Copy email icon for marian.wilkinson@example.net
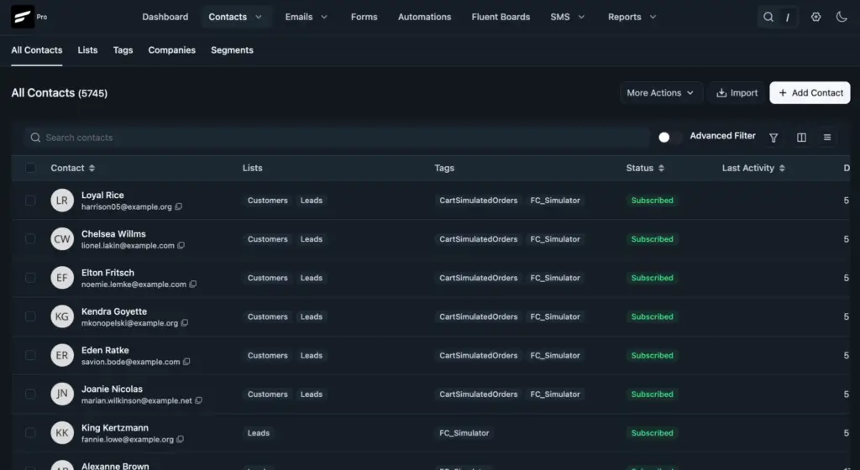The height and width of the screenshot is (470, 860). coord(198,400)
